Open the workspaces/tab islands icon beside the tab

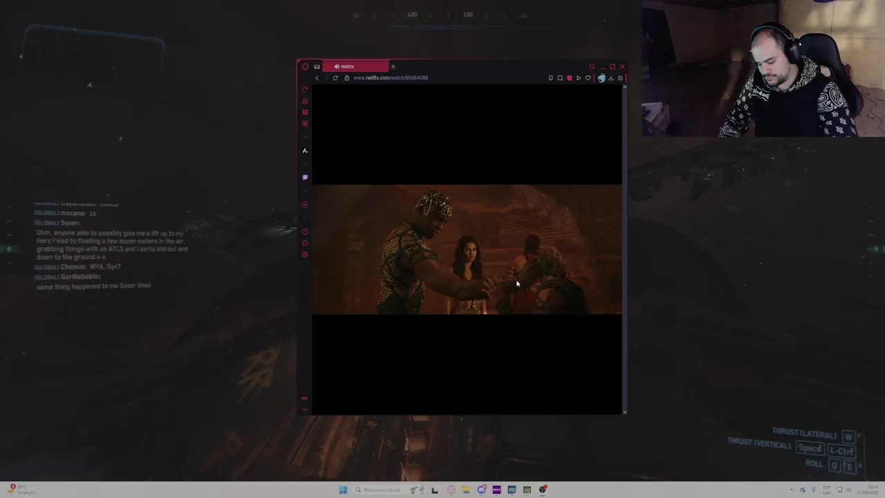point(317,66)
